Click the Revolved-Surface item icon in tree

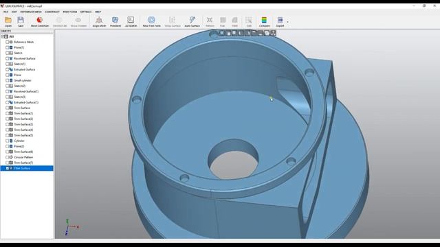pyautogui.click(x=11, y=58)
